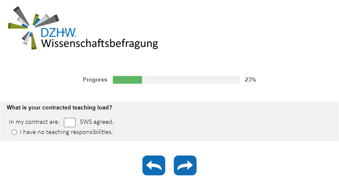Click the 'Progress' label
This screenshot has width=339, height=180.
coord(95,79)
